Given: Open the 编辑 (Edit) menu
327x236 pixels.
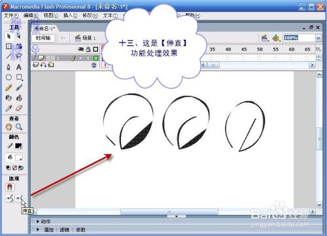Looking at the screenshot, I should [x=31, y=15].
